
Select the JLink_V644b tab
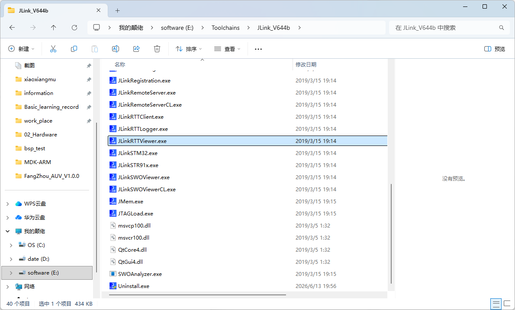click(x=55, y=10)
